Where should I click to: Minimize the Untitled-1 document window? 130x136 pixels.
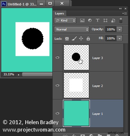coord(41,3)
